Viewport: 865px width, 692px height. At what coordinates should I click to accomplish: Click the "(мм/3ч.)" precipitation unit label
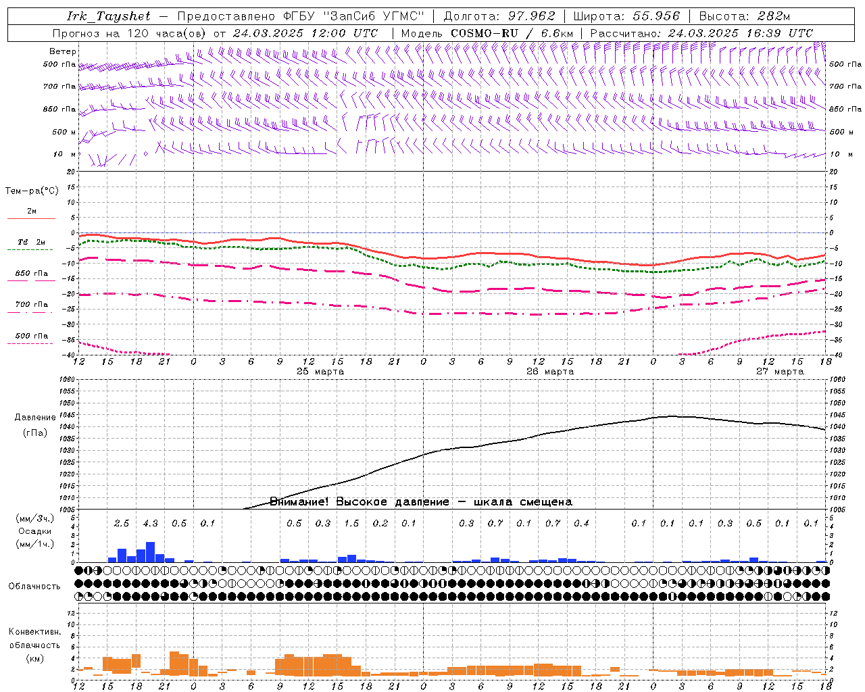[34, 518]
